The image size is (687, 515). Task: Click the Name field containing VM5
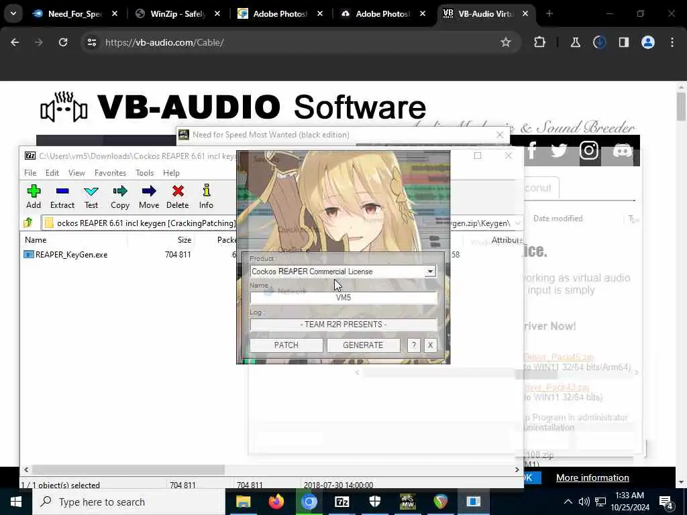click(343, 298)
